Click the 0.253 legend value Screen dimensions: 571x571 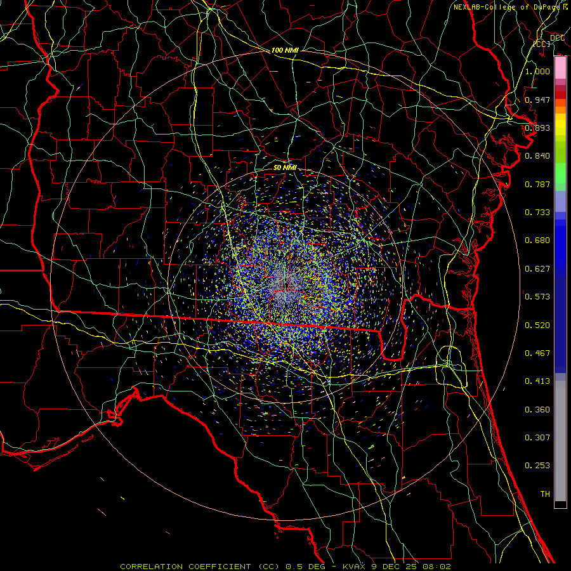coord(537,466)
